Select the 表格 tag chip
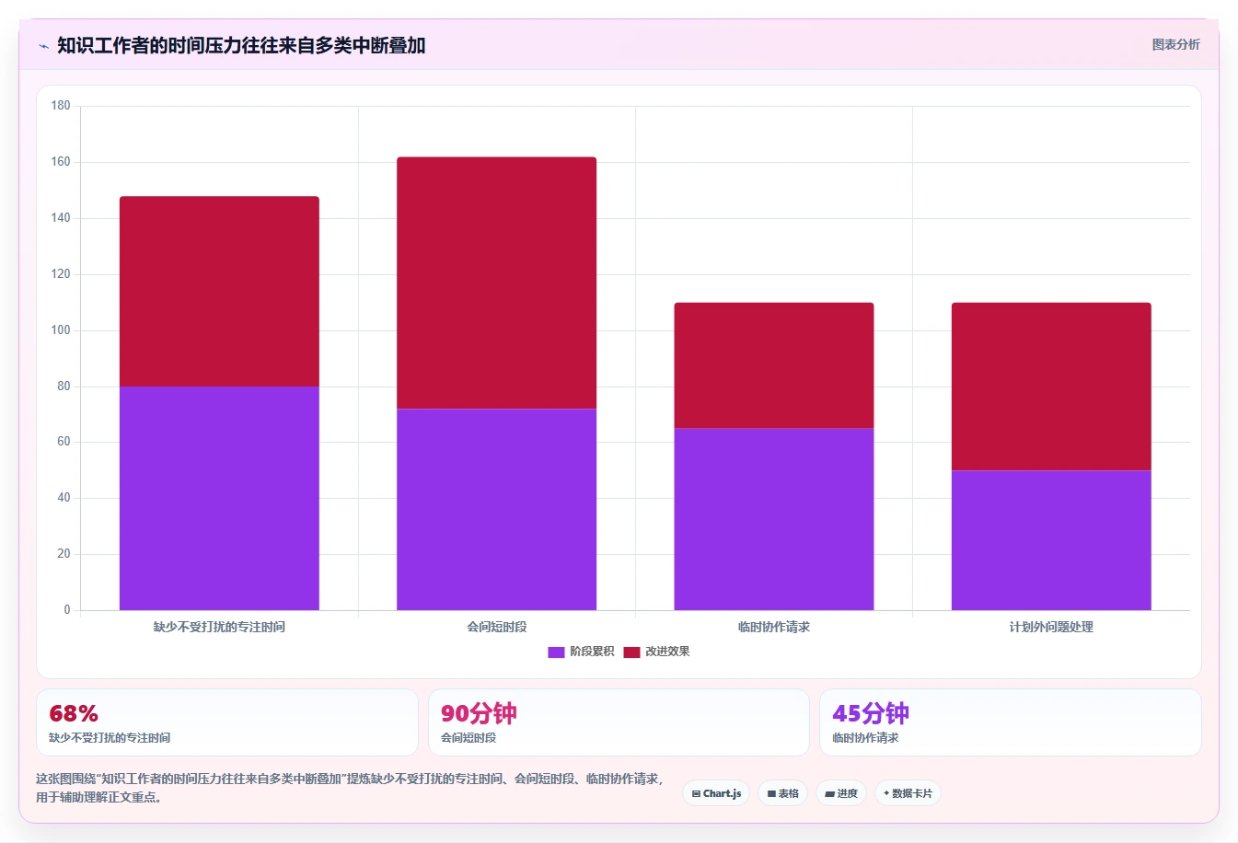The image size is (1238, 843). pos(783,793)
